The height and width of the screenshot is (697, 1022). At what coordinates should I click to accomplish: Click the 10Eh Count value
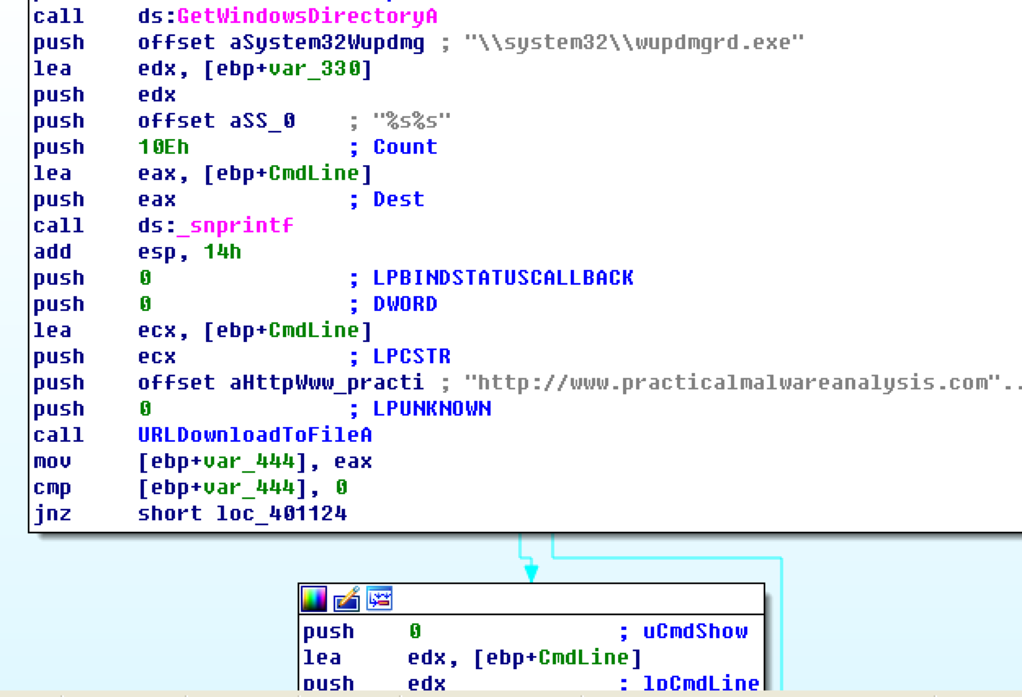164,147
